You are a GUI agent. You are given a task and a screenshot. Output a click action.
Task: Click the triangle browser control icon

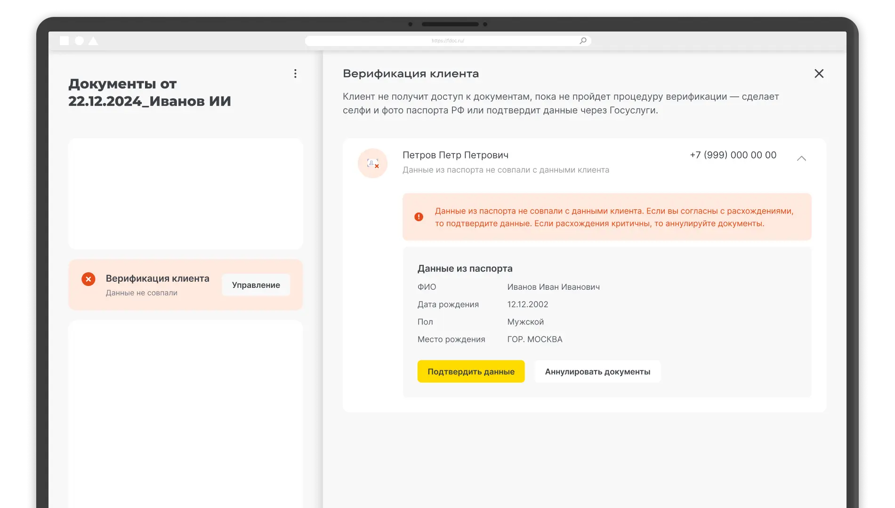tap(93, 40)
